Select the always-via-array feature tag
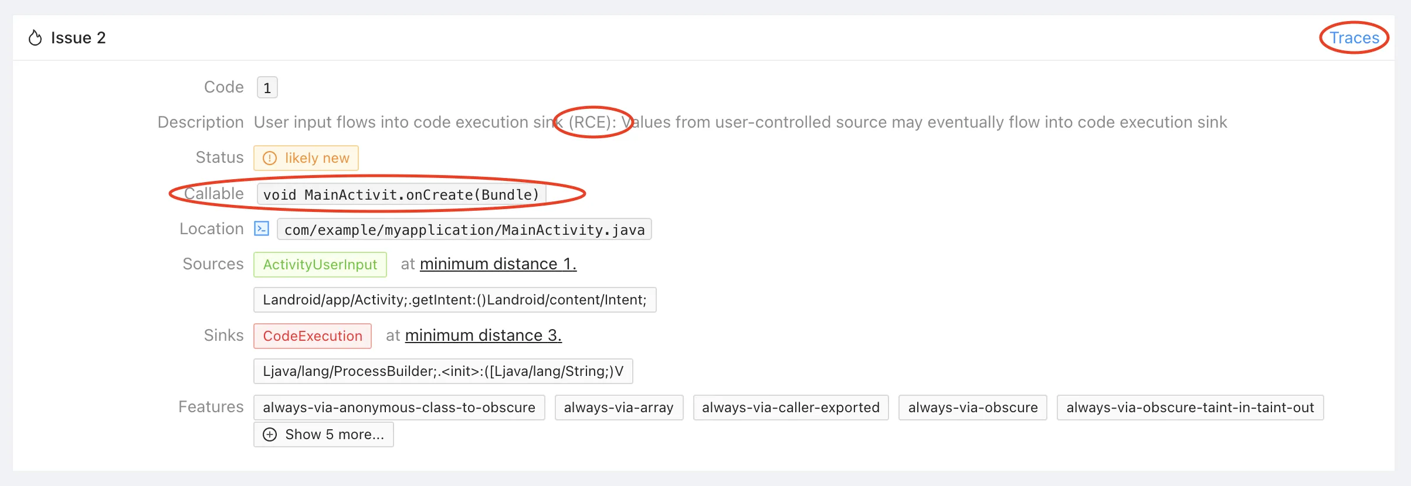This screenshot has width=1411, height=486. [618, 408]
